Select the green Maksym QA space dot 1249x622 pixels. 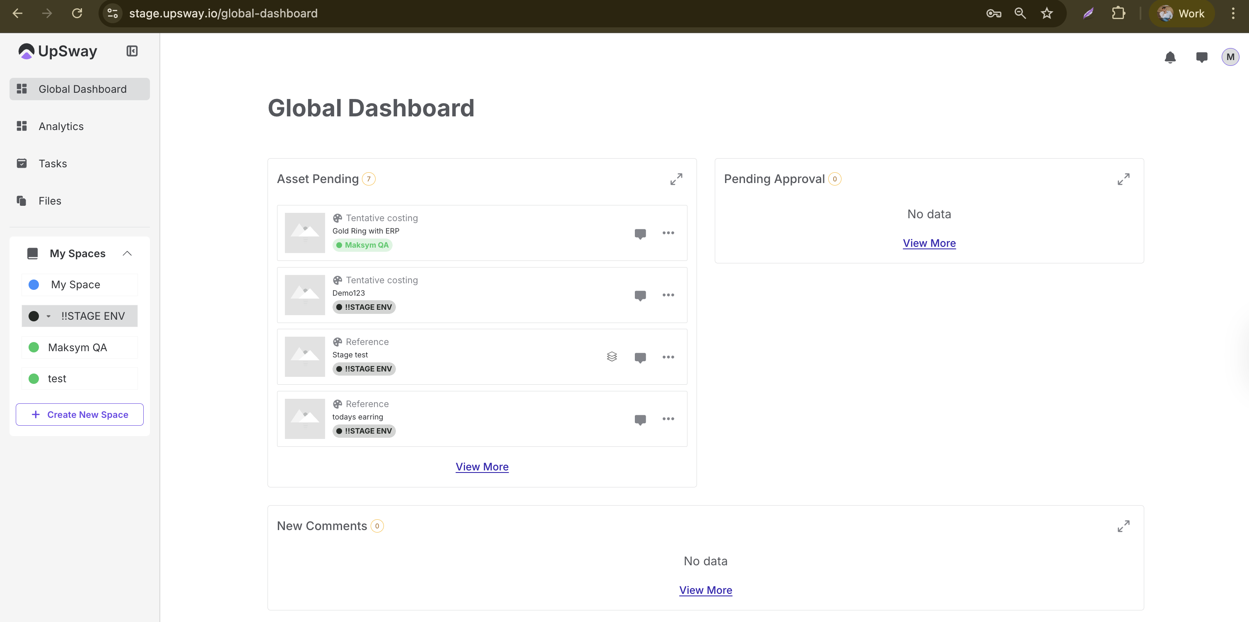(34, 347)
